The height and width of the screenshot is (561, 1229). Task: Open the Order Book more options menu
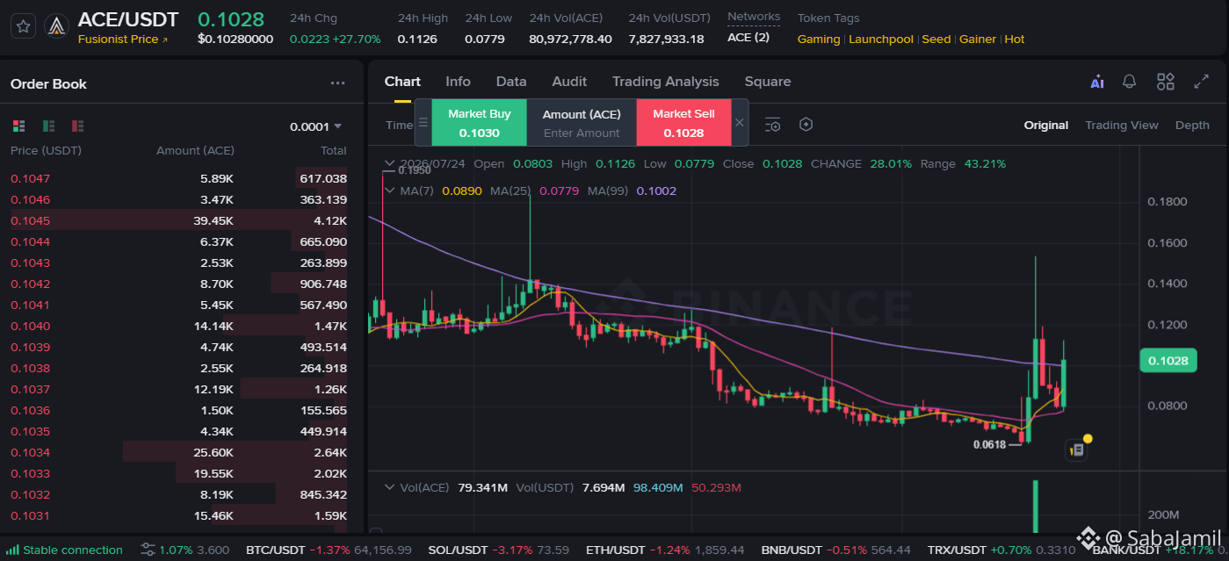(338, 83)
